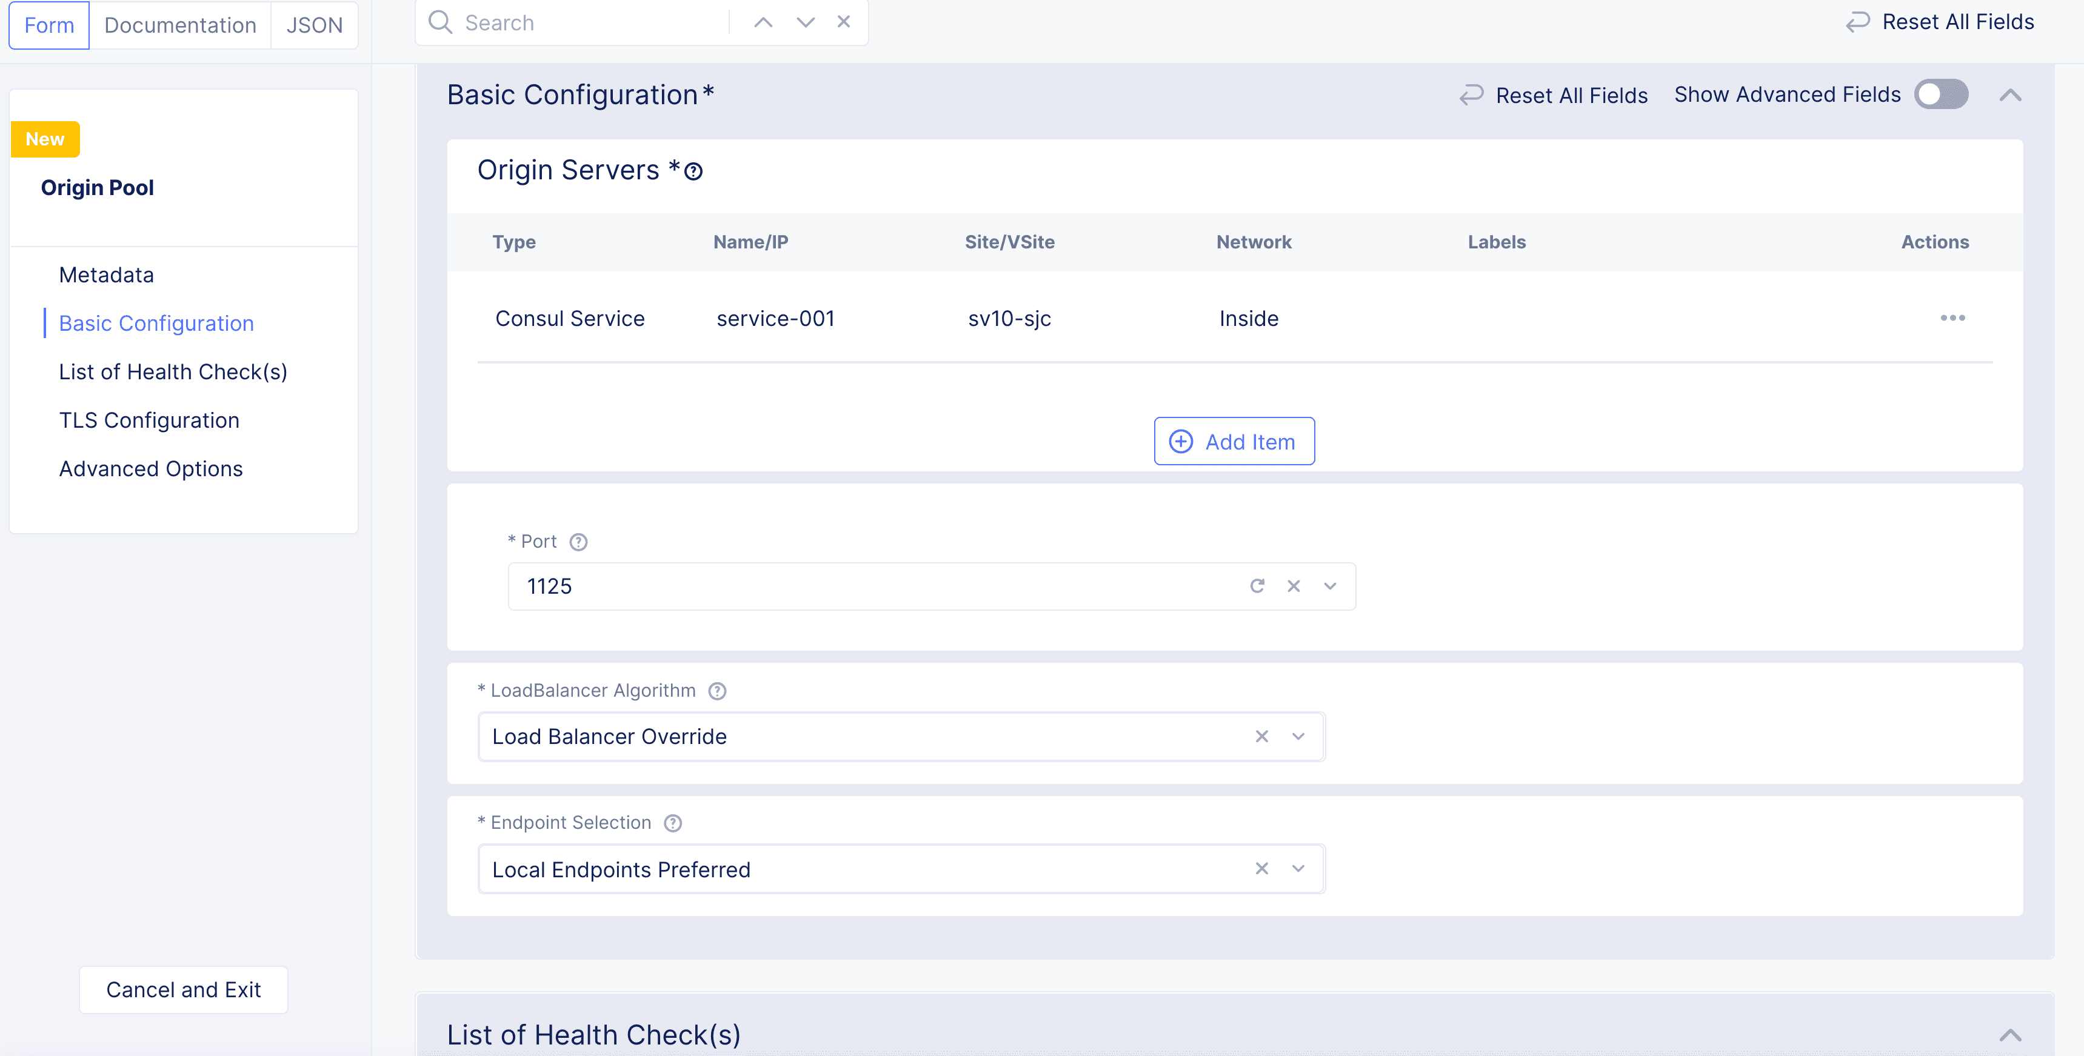This screenshot has width=2084, height=1056.
Task: Click the Endpoint Selection help icon
Action: click(x=672, y=823)
